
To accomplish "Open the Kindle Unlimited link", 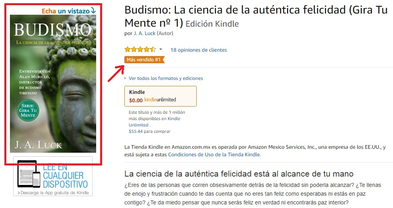I will 155,122.
